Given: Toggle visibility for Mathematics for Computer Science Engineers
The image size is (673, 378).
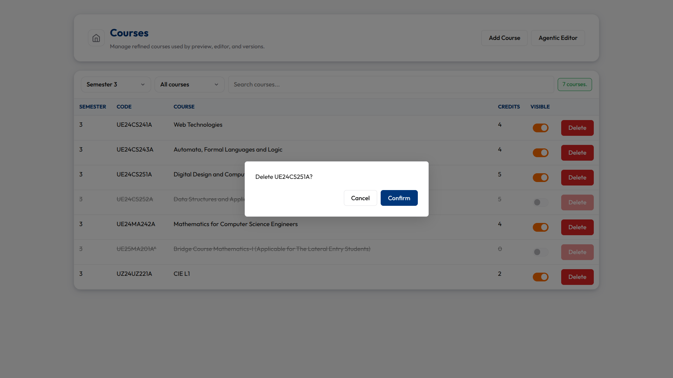Looking at the screenshot, I should [x=541, y=227].
